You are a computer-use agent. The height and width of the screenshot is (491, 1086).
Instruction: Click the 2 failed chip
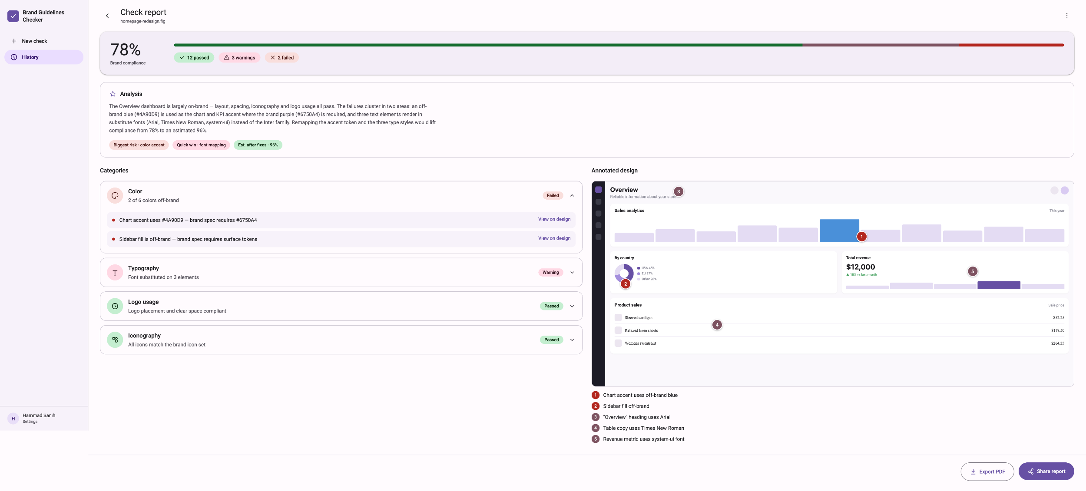[282, 58]
